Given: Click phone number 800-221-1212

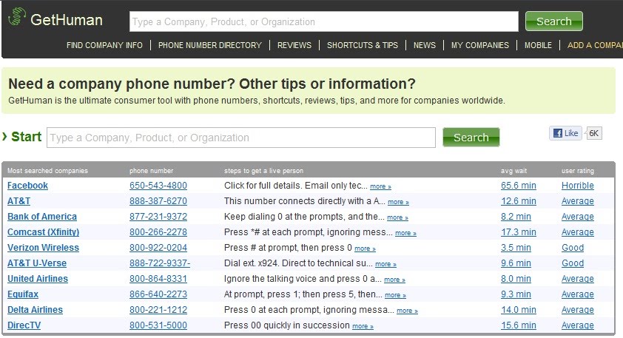Looking at the screenshot, I should click(x=158, y=310).
